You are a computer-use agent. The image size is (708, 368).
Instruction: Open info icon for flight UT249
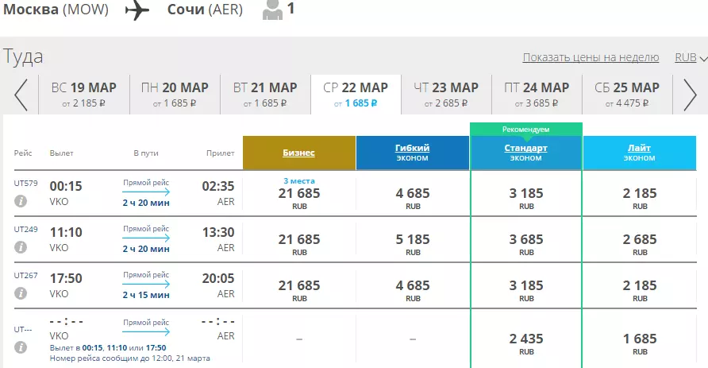point(21,247)
